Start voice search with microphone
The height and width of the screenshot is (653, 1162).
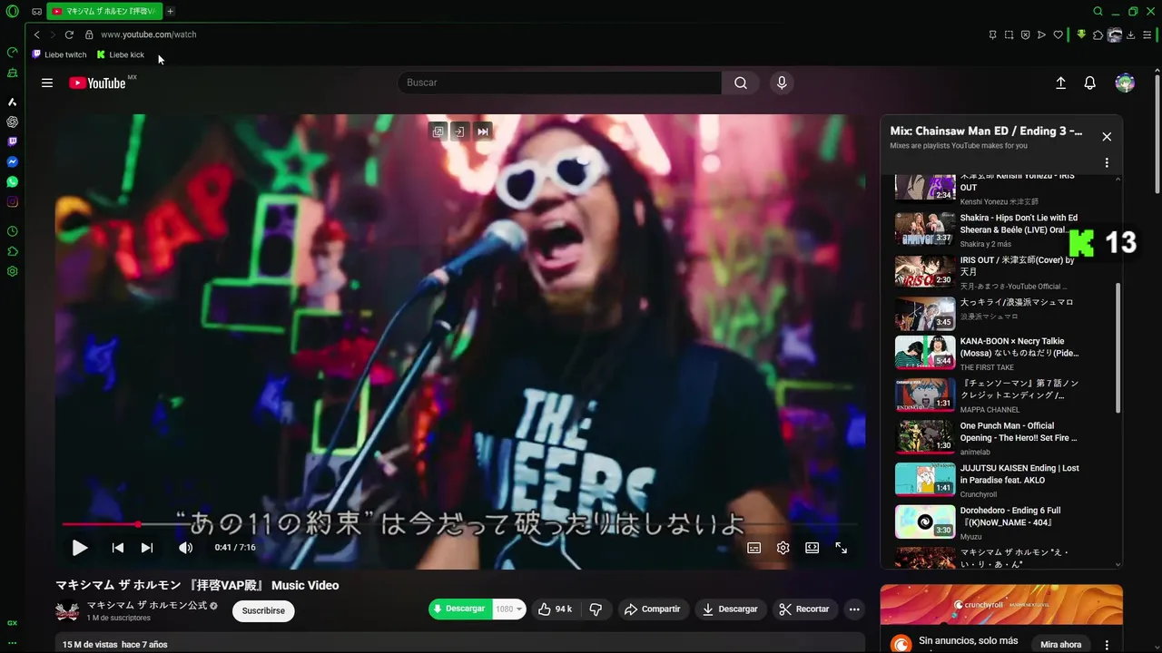(782, 83)
